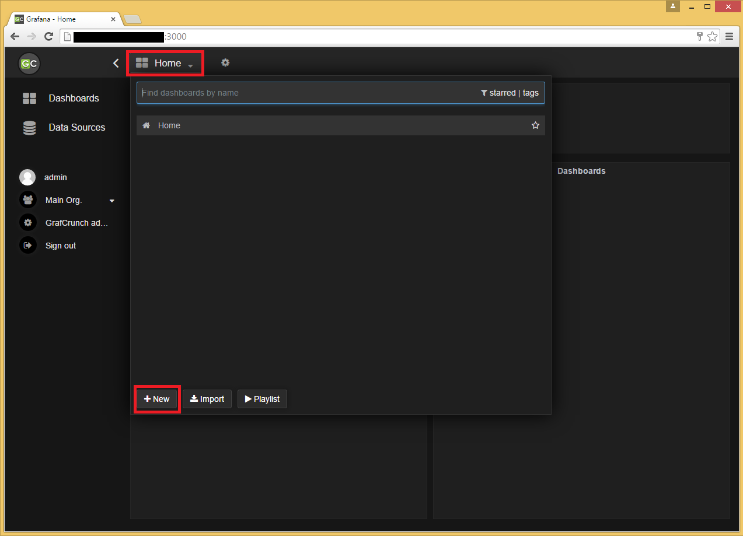Screen dimensions: 743x536
Task: Click the GrafCrunch logo icon
Action: click(x=29, y=64)
